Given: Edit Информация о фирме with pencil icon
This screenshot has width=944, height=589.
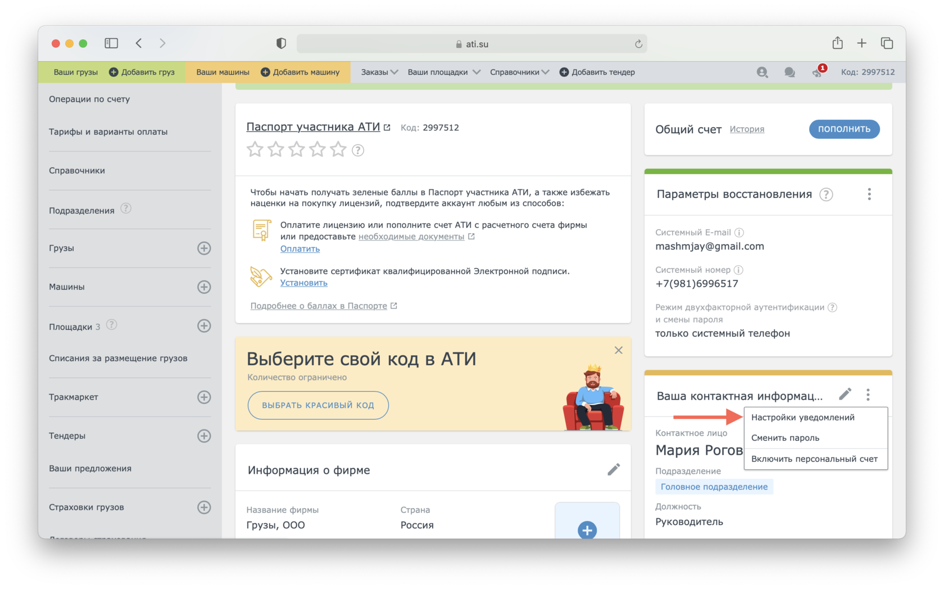Looking at the screenshot, I should click(614, 469).
